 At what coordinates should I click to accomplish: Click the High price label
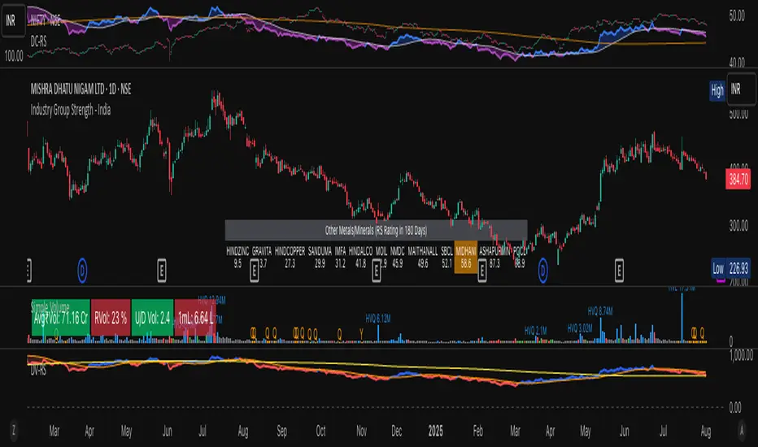(717, 90)
